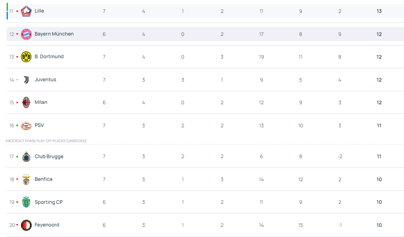Click PSV's green upward rank arrow
This screenshot has width=404, height=237.
(17, 125)
